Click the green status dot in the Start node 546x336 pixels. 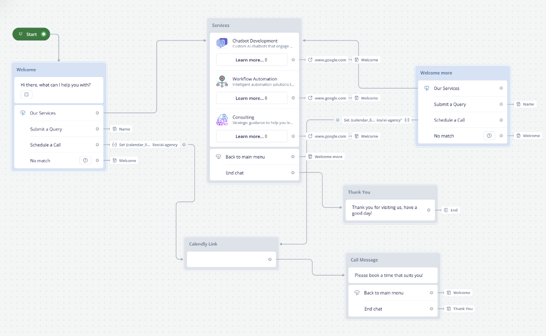[x=44, y=34]
